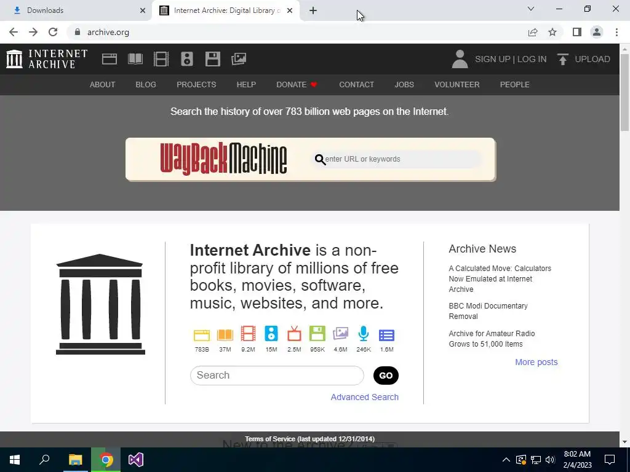
Task: Click the user avatar icon
Action: coord(460,59)
